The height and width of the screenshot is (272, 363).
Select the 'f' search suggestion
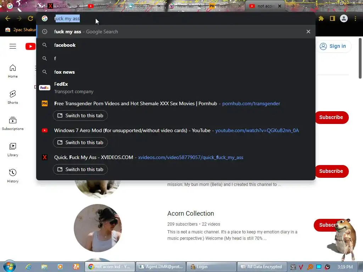[176, 58]
